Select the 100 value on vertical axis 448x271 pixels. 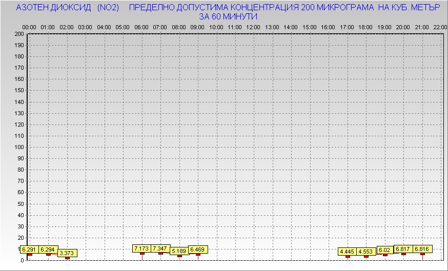click(19, 147)
